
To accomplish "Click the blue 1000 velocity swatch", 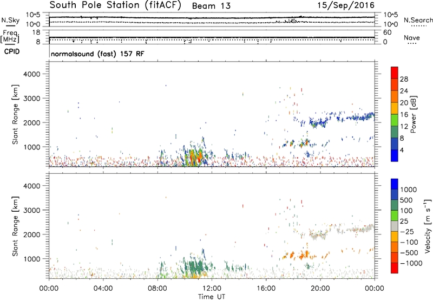I will pos(395,184).
